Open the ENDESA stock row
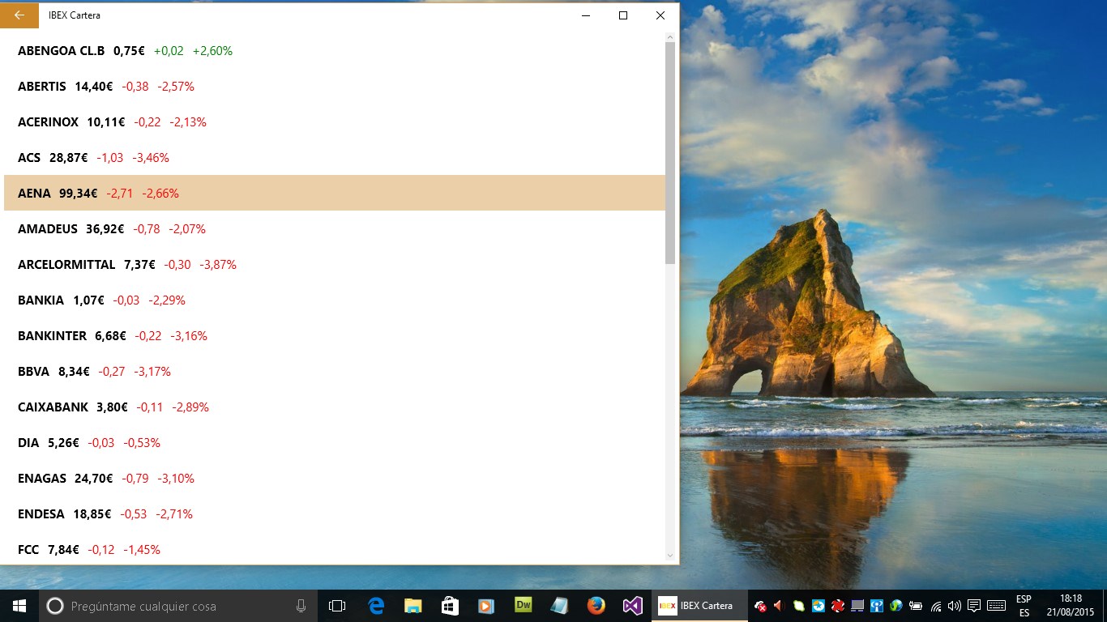Image resolution: width=1107 pixels, height=622 pixels. [335, 513]
